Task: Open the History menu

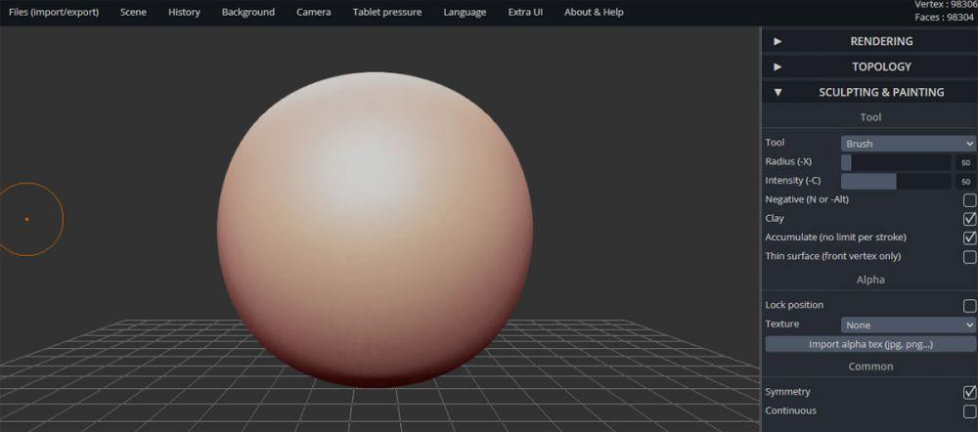Action: pos(184,12)
